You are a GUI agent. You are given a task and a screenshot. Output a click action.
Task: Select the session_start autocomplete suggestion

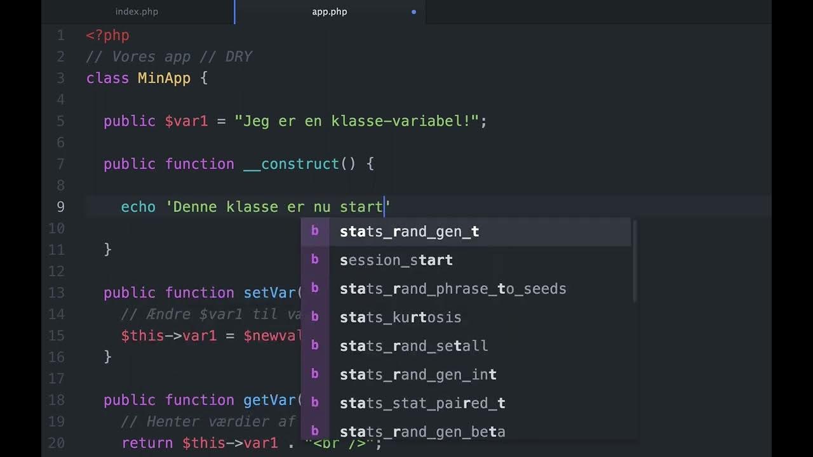(x=396, y=260)
